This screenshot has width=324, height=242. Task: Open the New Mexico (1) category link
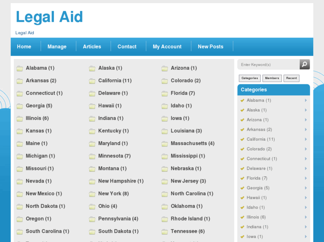44,194
